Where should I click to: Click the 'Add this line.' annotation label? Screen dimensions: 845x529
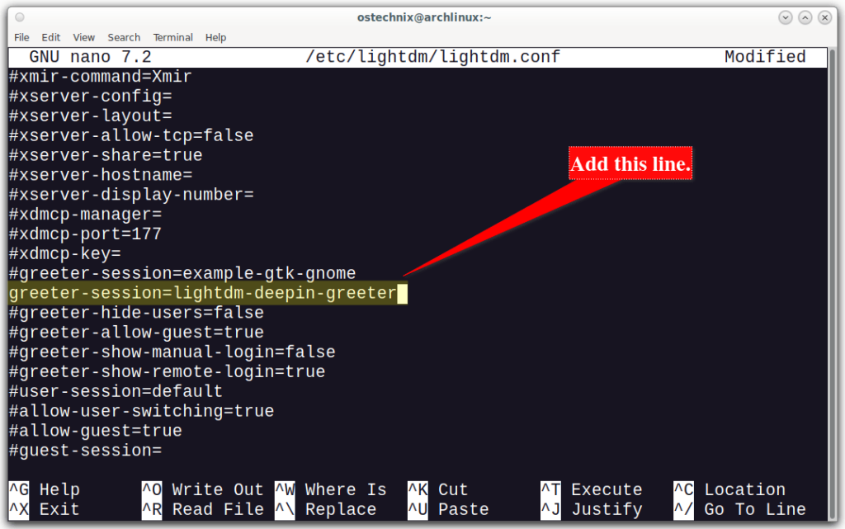click(x=630, y=163)
